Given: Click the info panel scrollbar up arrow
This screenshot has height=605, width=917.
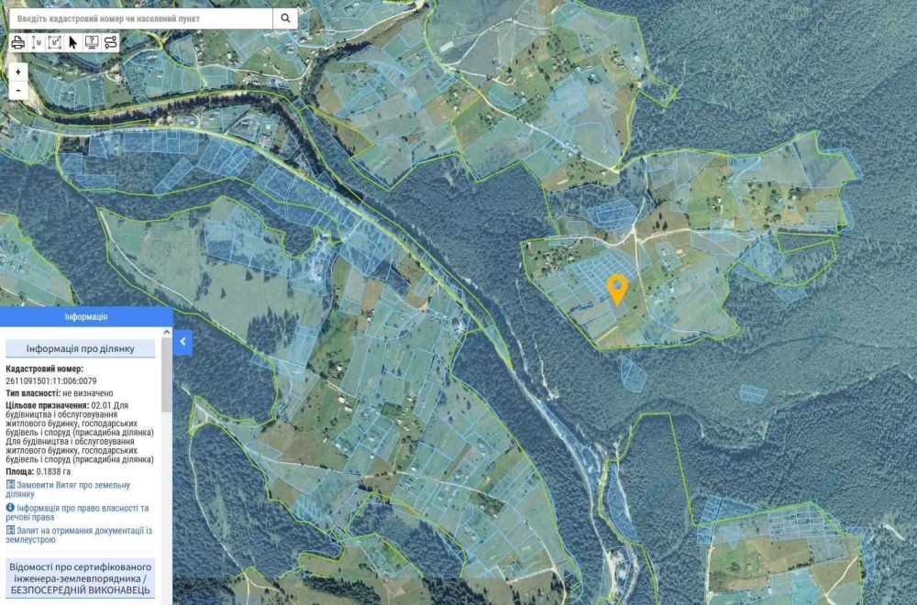Looking at the screenshot, I should tap(167, 332).
